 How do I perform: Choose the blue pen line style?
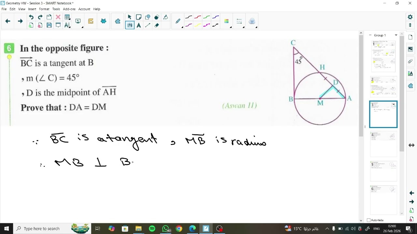216,17
